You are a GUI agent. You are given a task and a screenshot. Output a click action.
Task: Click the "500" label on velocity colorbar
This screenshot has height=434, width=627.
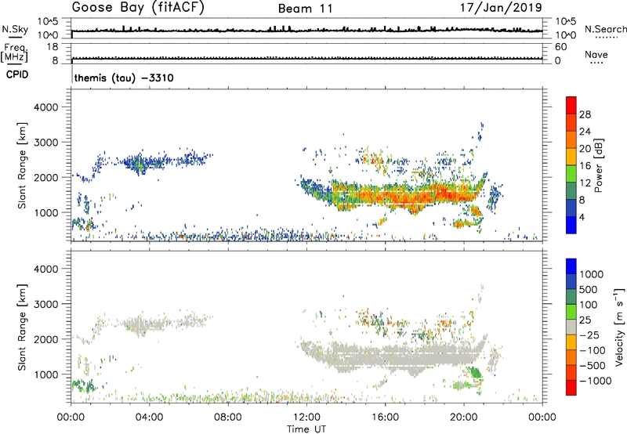click(x=589, y=290)
